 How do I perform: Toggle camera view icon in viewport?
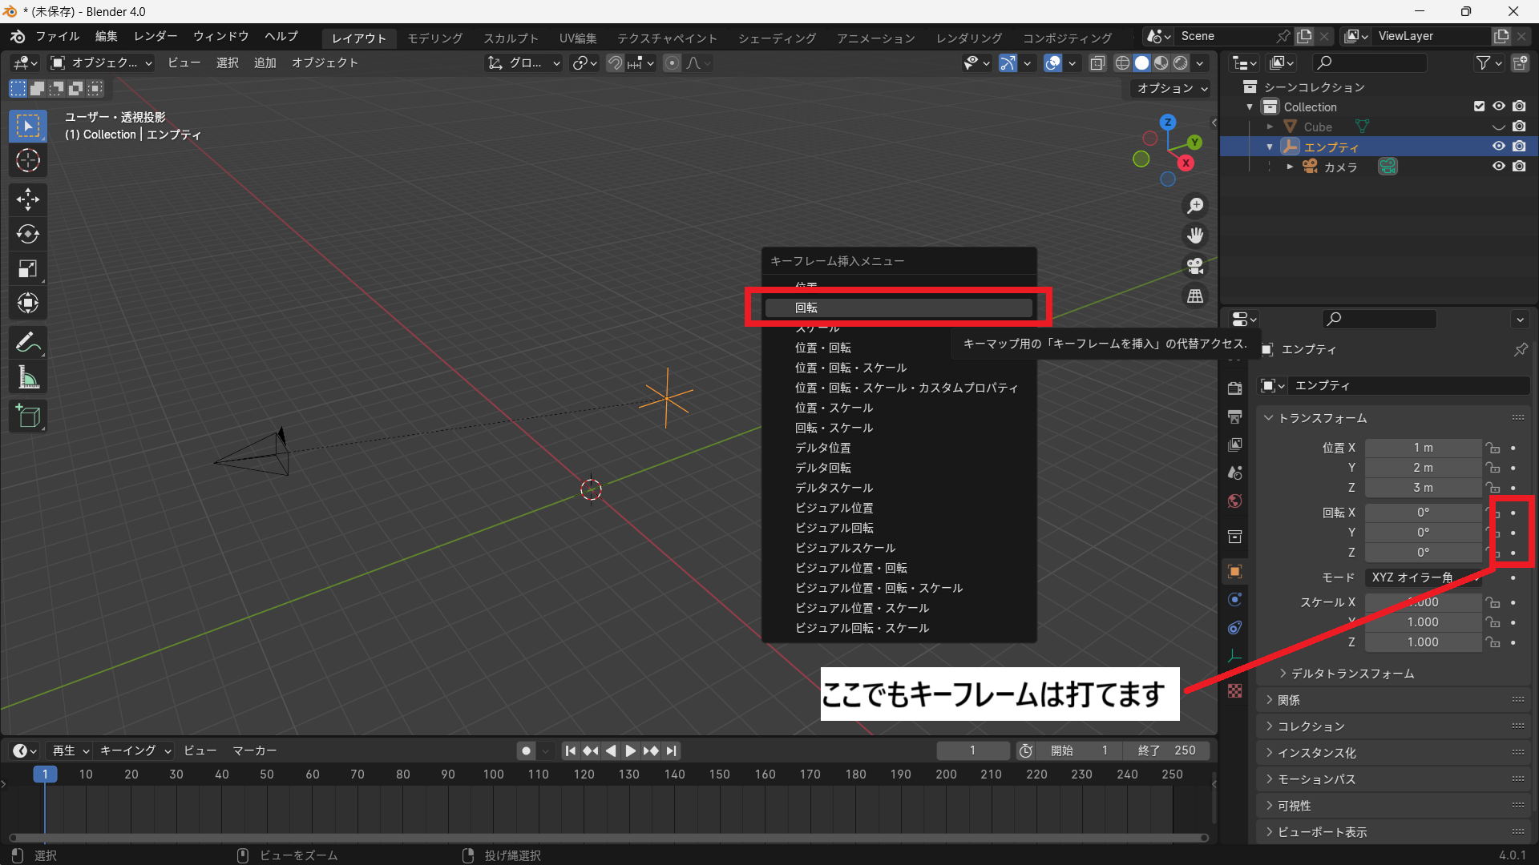tap(1195, 265)
